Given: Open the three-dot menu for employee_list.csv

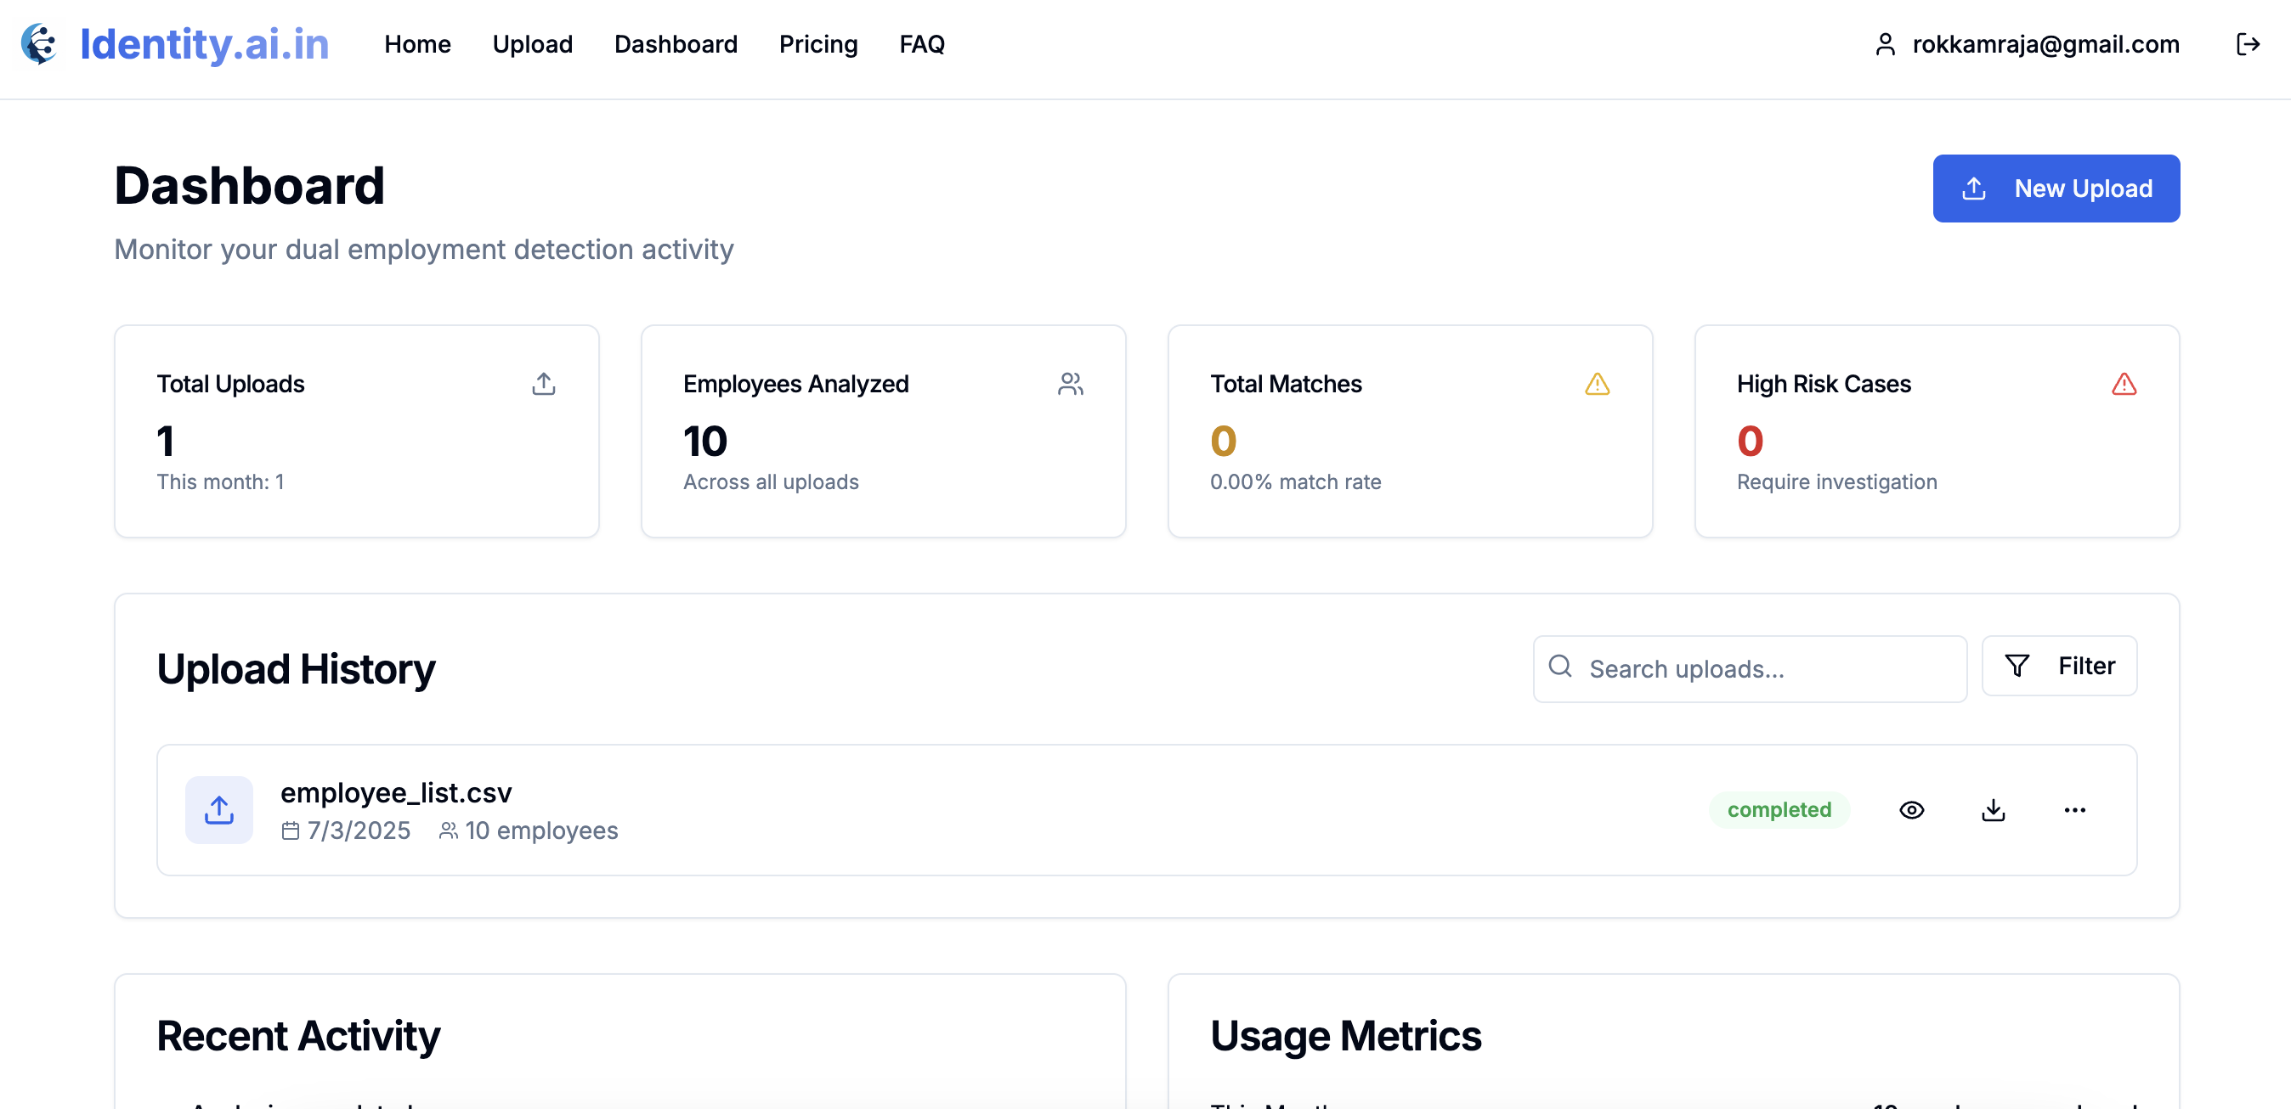Looking at the screenshot, I should pyautogui.click(x=2074, y=809).
